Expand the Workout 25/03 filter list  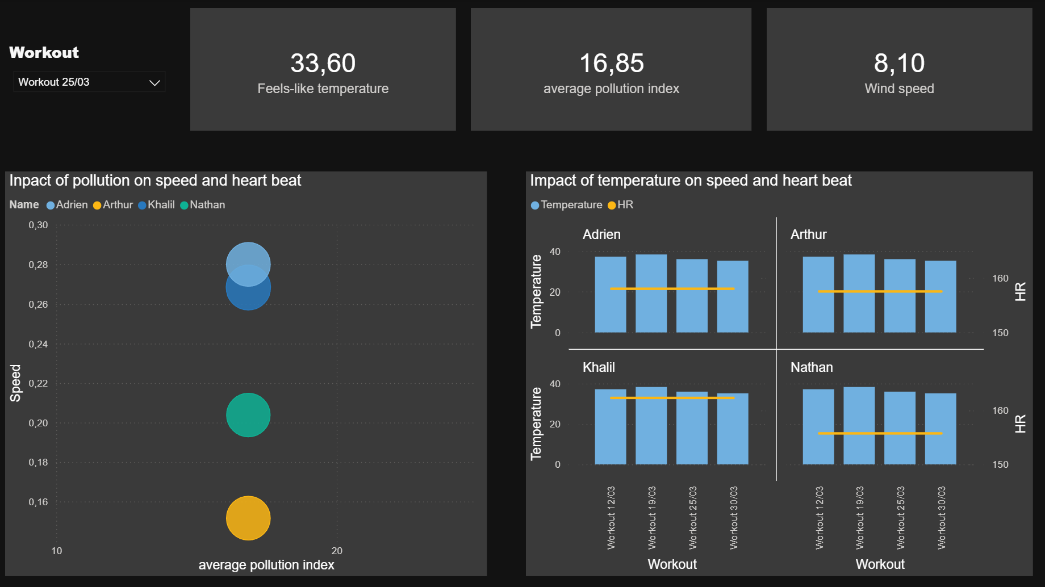(89, 82)
